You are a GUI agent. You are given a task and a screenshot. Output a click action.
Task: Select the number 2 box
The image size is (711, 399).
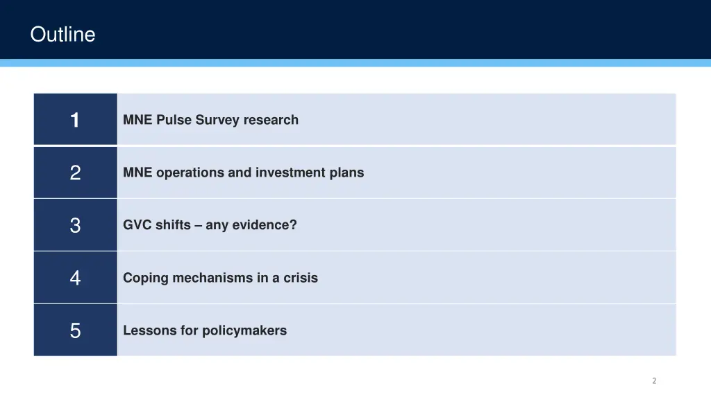(x=75, y=172)
